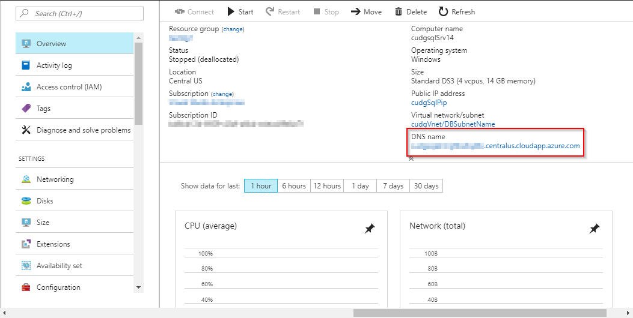
Task: Click the blurred Subscription name link
Action: point(207,103)
